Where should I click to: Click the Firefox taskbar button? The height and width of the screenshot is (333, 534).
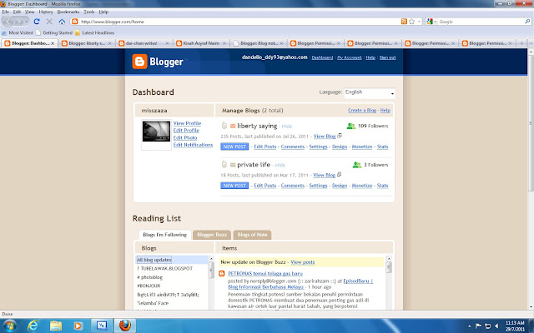click(124, 326)
